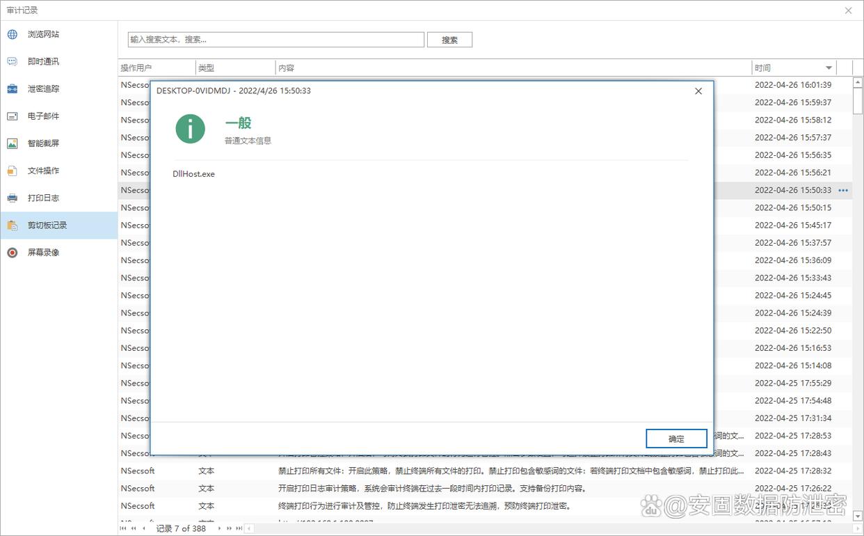Click the 屏幕录像 record icon
Image resolution: width=864 pixels, height=536 pixels.
13,253
